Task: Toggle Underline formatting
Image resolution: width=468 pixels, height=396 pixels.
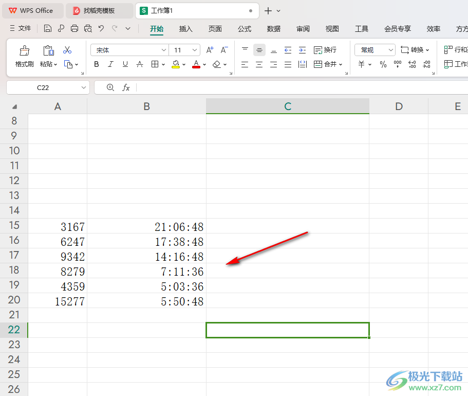Action: [x=125, y=64]
